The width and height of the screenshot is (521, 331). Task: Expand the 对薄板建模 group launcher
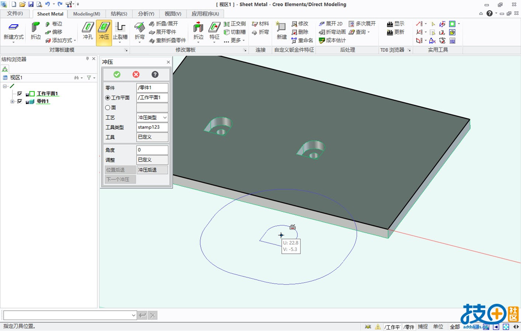pos(126,50)
